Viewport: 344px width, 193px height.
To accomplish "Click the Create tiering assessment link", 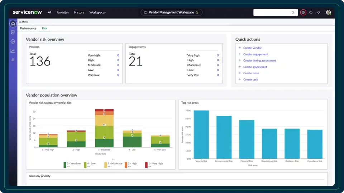I will [x=259, y=61].
